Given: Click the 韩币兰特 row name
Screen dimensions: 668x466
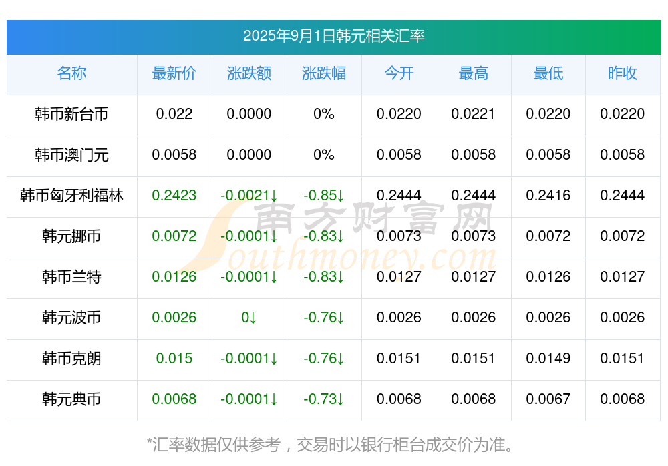Looking at the screenshot, I should 71,277.
